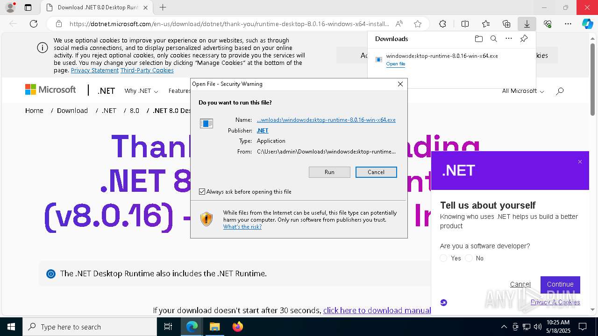The width and height of the screenshot is (598, 336).
Task: Go to Home breadcrumb
Action: click(x=34, y=111)
